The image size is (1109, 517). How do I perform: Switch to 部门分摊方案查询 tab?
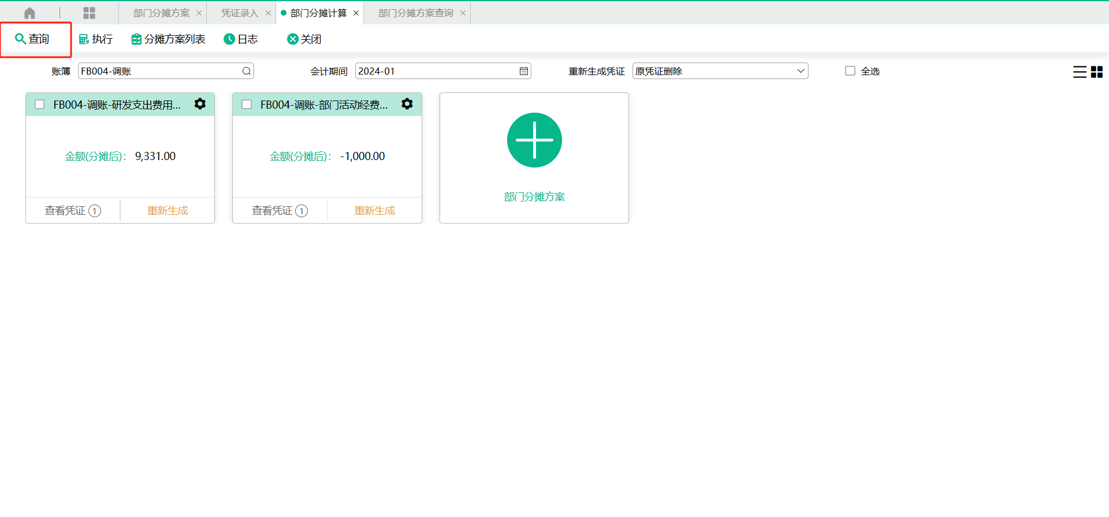click(416, 13)
